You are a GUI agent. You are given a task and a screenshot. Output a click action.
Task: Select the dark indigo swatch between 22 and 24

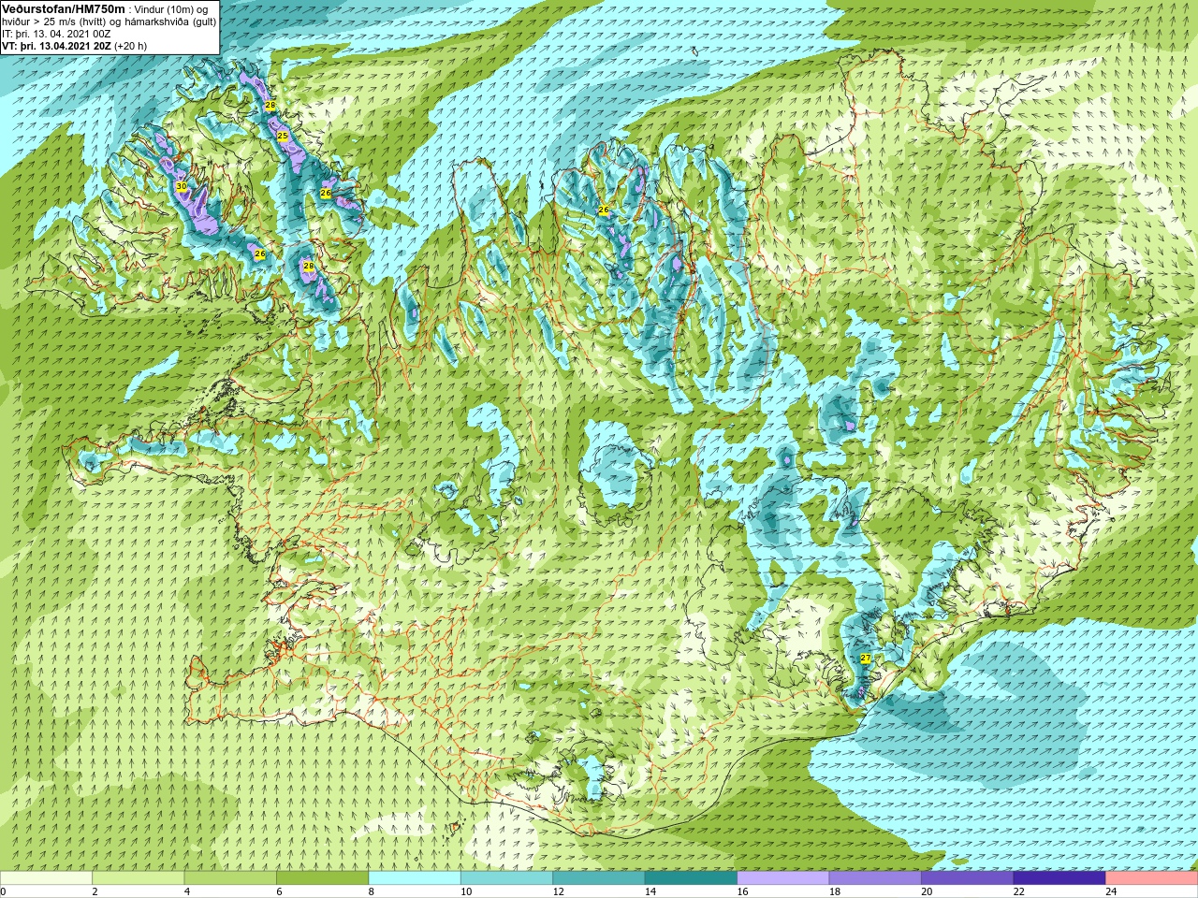tap(1059, 877)
